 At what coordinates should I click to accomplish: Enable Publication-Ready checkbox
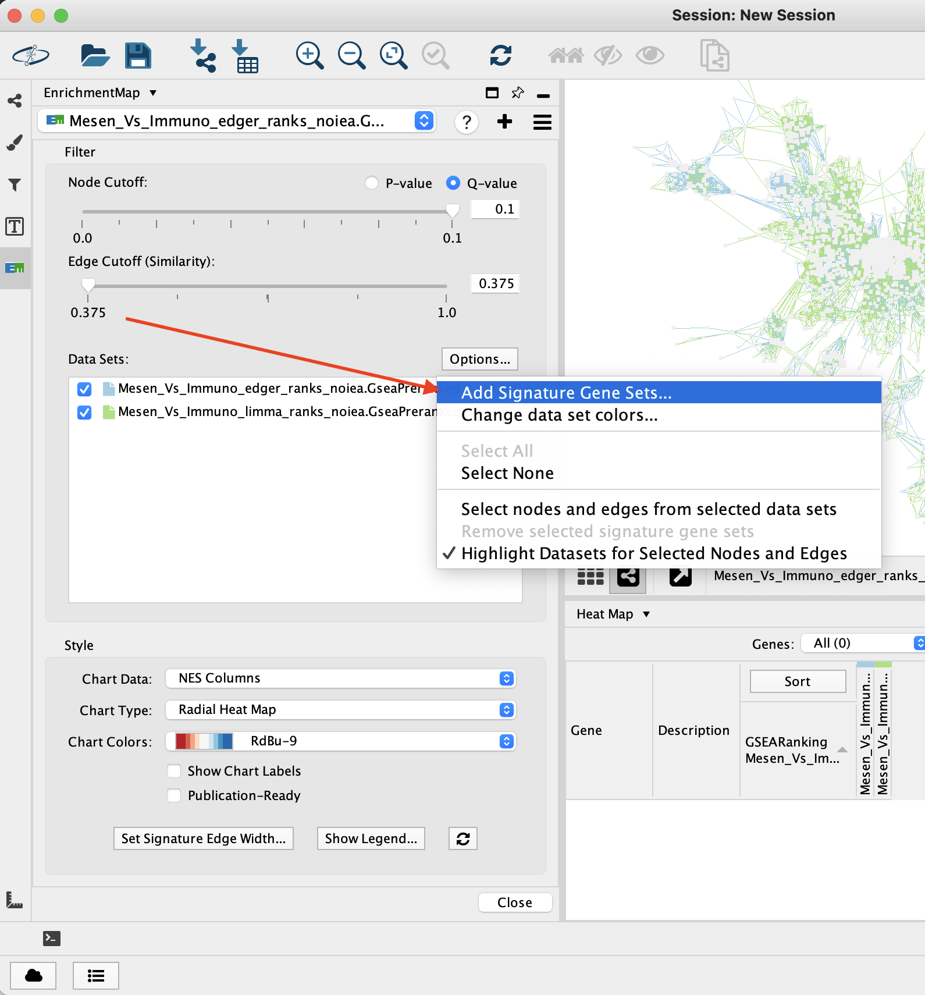click(174, 795)
